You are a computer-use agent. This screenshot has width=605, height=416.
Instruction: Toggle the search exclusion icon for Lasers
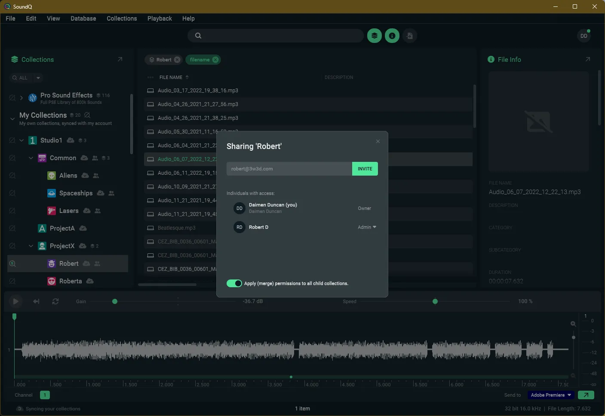coord(12,211)
